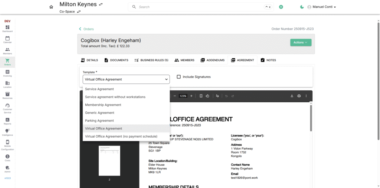
Task: Choose Membership Agreement template option
Action: point(103,105)
